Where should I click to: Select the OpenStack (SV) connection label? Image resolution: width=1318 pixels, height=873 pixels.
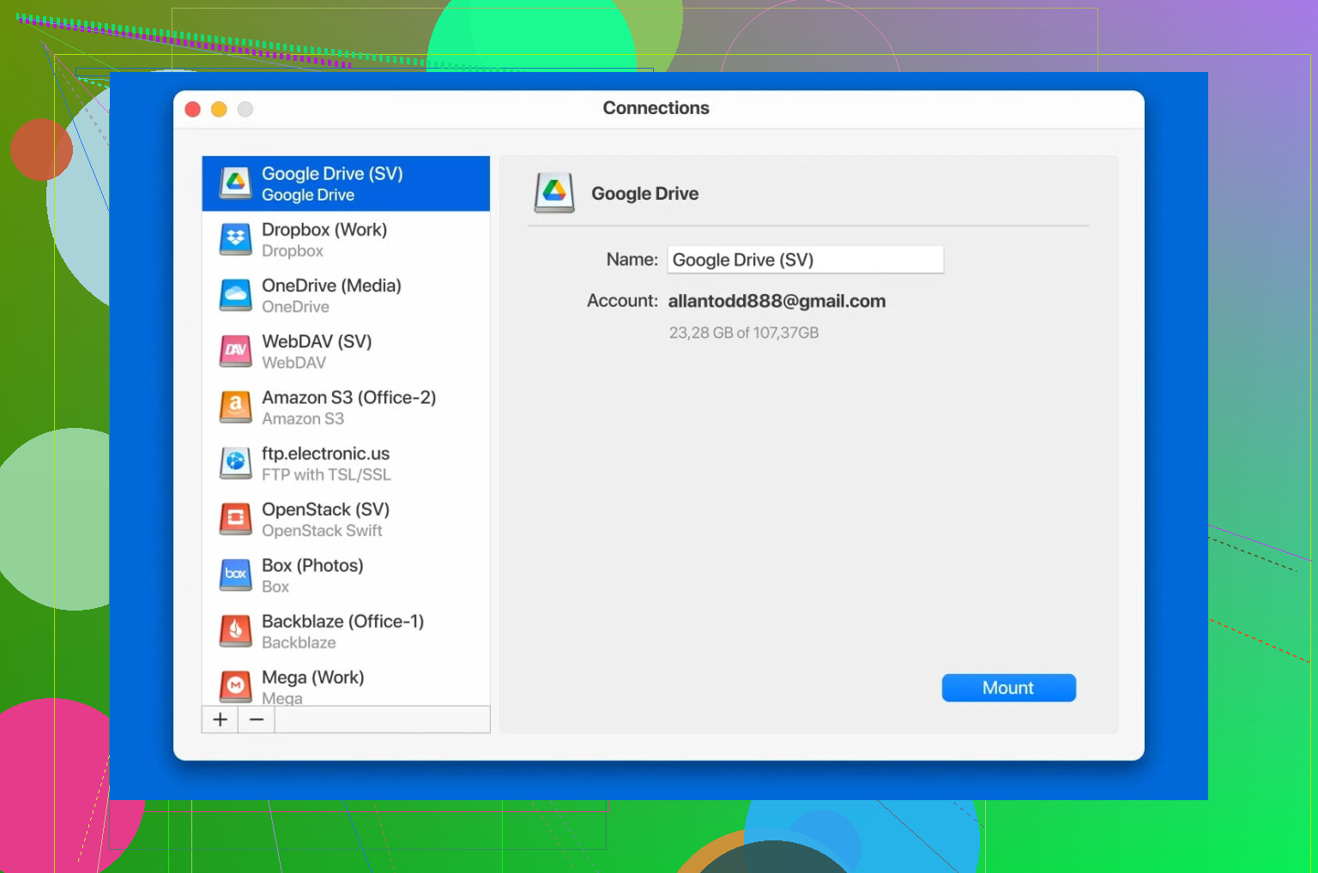point(325,509)
